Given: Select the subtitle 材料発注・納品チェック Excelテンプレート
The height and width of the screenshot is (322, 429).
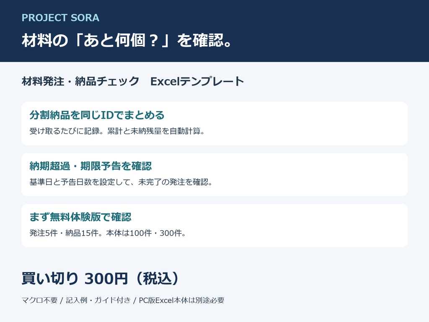Looking at the screenshot, I should 133,81.
